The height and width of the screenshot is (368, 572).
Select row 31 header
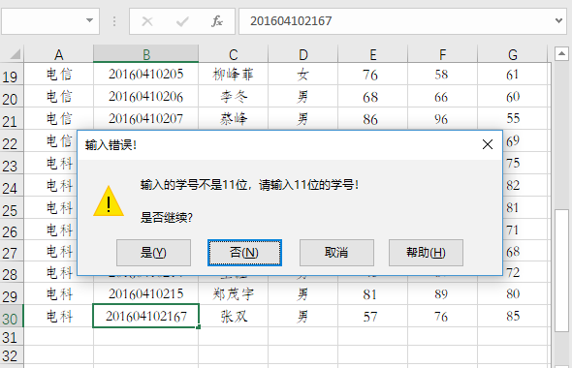coord(12,337)
